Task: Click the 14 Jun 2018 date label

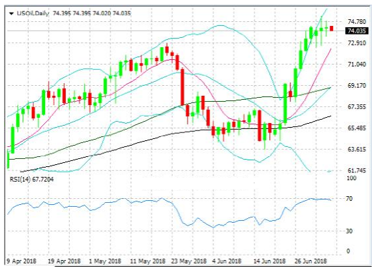Action: [x=269, y=261]
